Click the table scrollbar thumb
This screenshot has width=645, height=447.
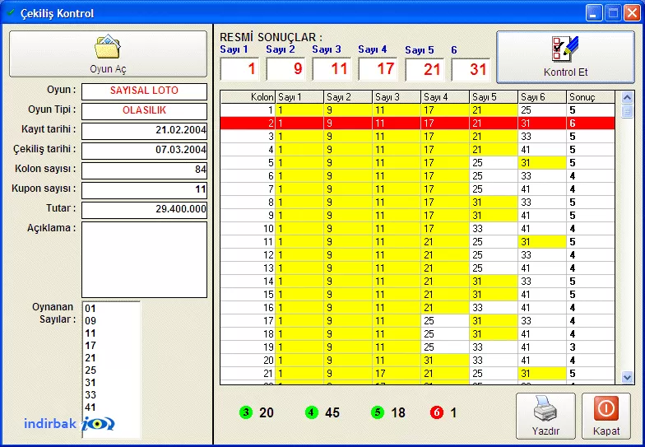pos(627,112)
